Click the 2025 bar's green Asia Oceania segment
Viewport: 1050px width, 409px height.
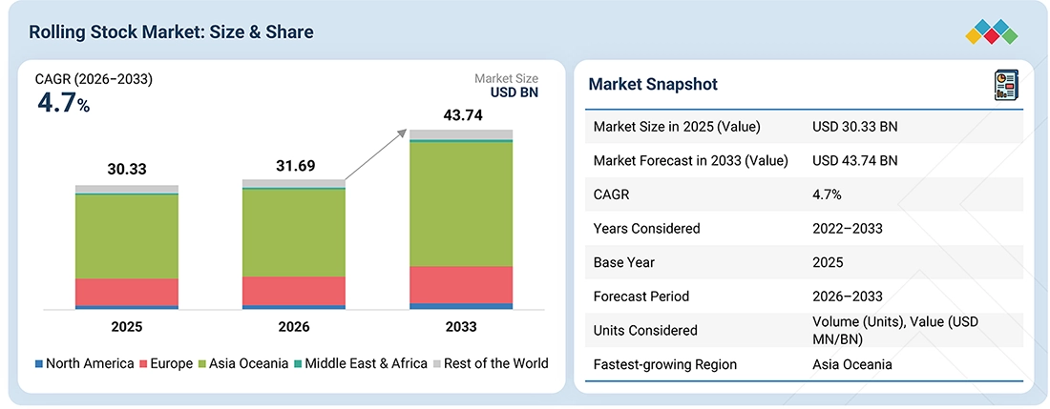pos(127,236)
